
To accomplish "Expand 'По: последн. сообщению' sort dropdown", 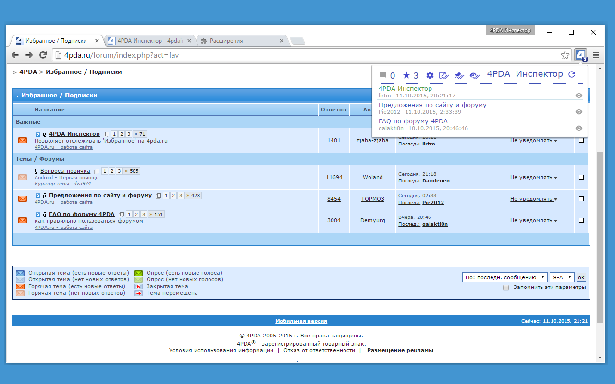I will point(504,277).
